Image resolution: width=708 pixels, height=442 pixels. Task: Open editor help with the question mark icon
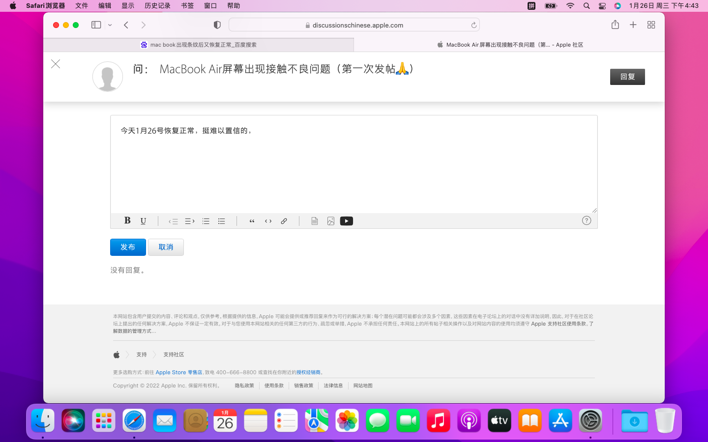tap(586, 221)
